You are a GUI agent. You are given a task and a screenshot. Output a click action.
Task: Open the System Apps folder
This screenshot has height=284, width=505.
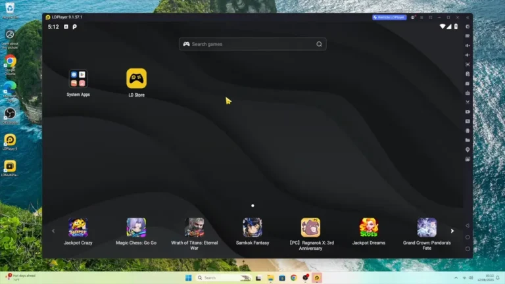[x=78, y=79]
